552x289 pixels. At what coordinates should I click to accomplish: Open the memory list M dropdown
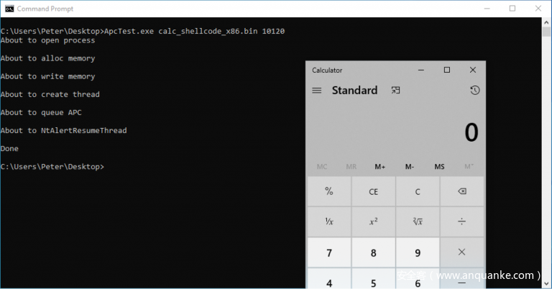[x=469, y=167]
